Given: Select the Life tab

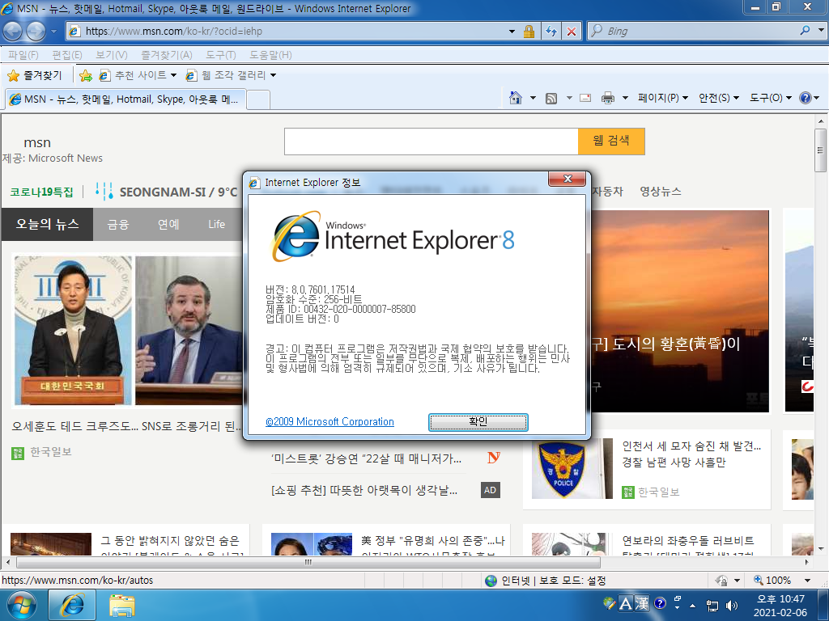Looking at the screenshot, I should (217, 225).
